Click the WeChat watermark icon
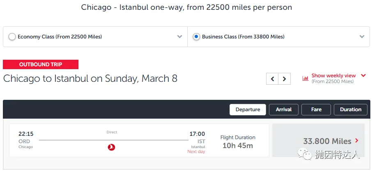 tap(305, 154)
